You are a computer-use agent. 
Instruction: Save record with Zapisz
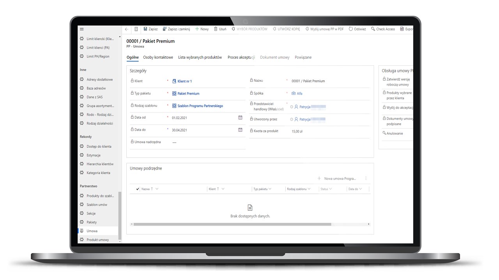pyautogui.click(x=150, y=29)
